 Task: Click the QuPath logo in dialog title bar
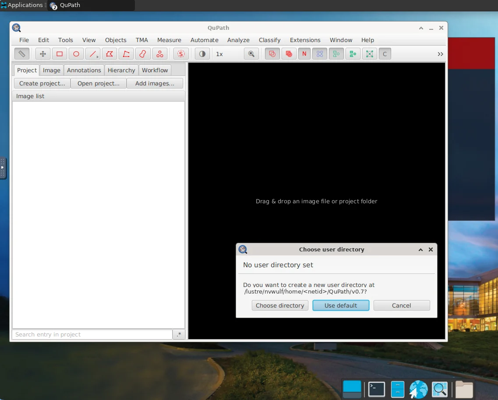pyautogui.click(x=243, y=249)
